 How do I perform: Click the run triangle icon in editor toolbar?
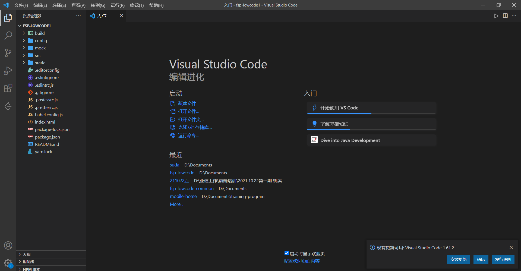coord(496,16)
